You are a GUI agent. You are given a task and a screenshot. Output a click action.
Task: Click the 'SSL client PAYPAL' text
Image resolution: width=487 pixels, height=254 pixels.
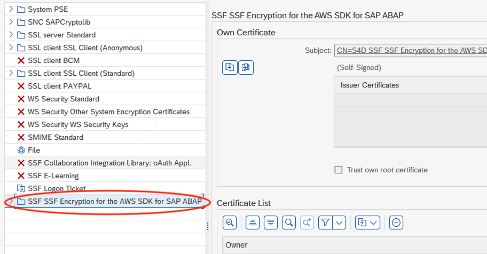[60, 86]
